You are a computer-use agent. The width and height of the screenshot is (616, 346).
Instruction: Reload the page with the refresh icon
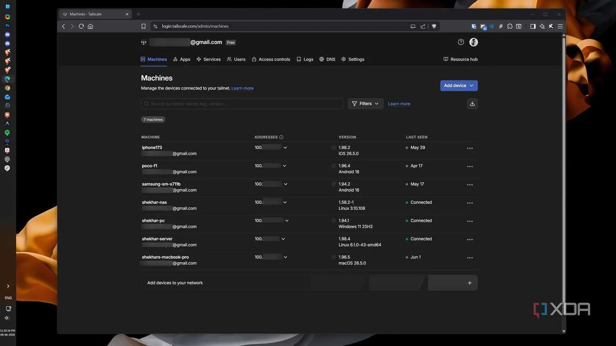coord(81,26)
